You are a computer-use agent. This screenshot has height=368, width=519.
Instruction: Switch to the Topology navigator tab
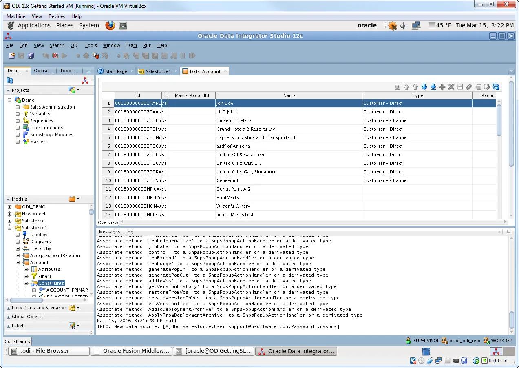point(68,71)
